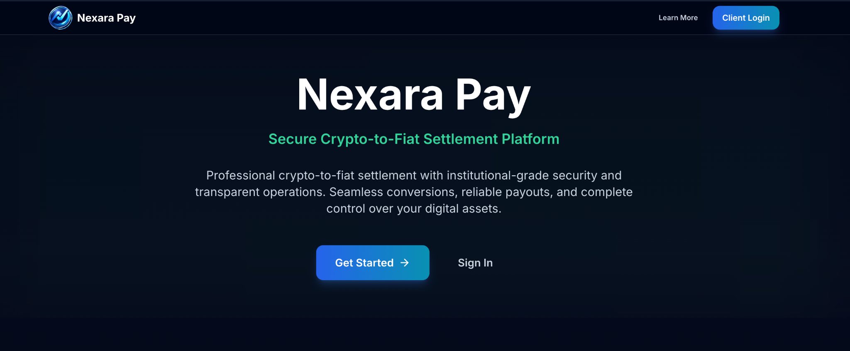Image resolution: width=850 pixels, height=351 pixels.
Task: Click the word "Nexara" in the hero heading
Action: coord(370,95)
